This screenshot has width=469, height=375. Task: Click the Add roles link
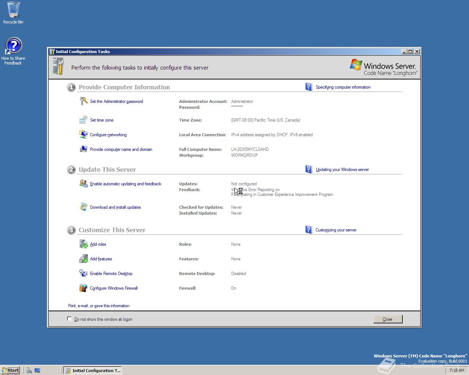click(98, 244)
